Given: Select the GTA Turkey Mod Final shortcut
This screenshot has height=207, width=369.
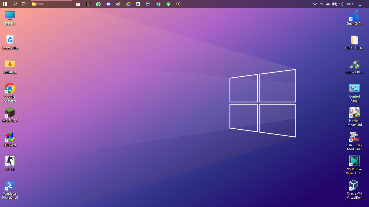Looking at the screenshot, I should pos(354,141).
